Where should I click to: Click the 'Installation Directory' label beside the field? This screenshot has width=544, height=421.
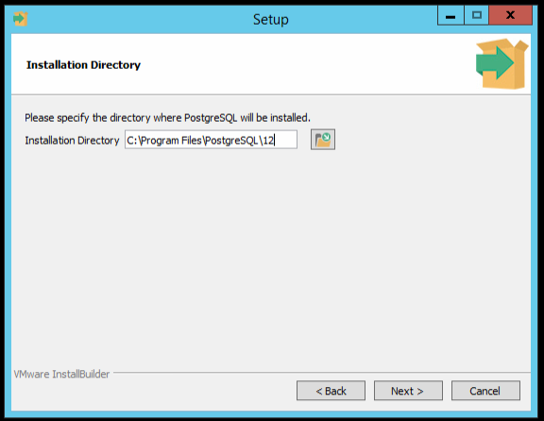72,141
